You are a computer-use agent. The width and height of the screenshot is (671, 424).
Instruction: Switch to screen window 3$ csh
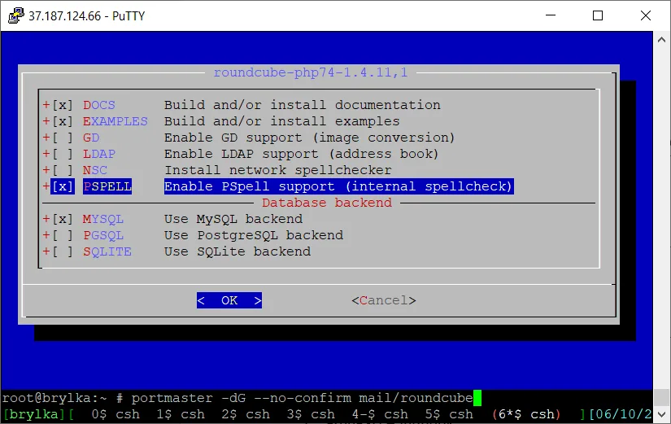[x=311, y=414]
